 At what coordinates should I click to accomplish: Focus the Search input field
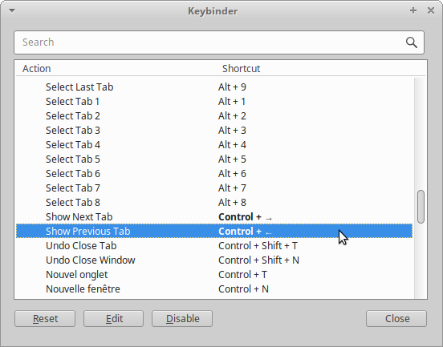click(x=219, y=42)
